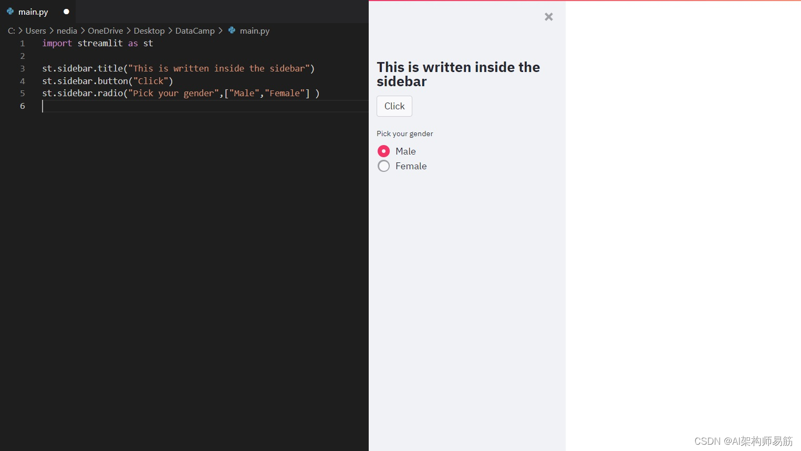This screenshot has height=451, width=801.
Task: Click the 'st.sidebar.button' code on line 4
Action: [x=85, y=81]
